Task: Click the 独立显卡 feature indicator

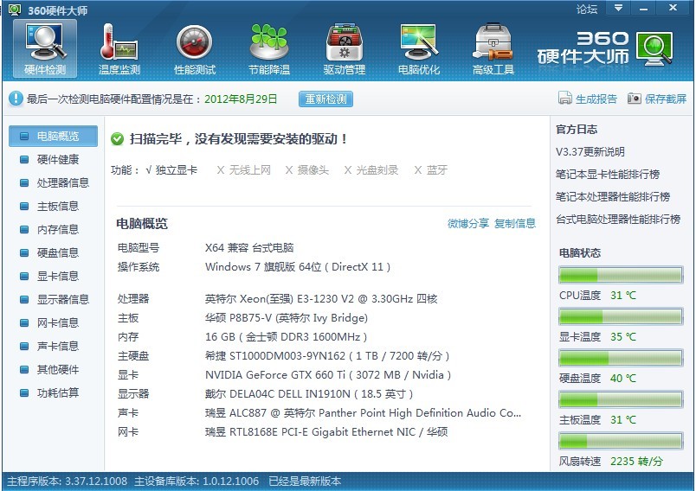Action: click(x=171, y=170)
